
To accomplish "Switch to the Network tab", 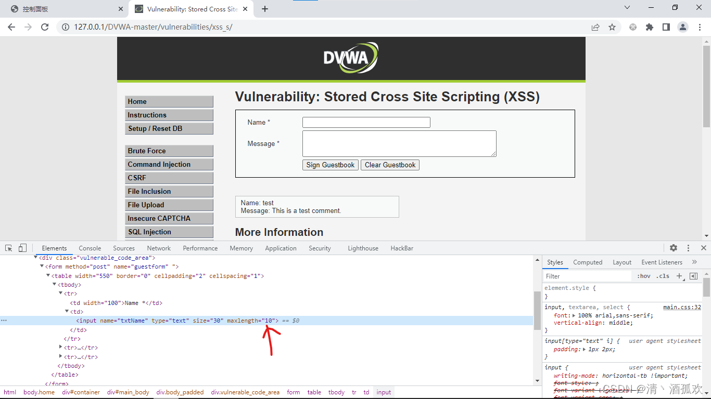I will coord(159,248).
